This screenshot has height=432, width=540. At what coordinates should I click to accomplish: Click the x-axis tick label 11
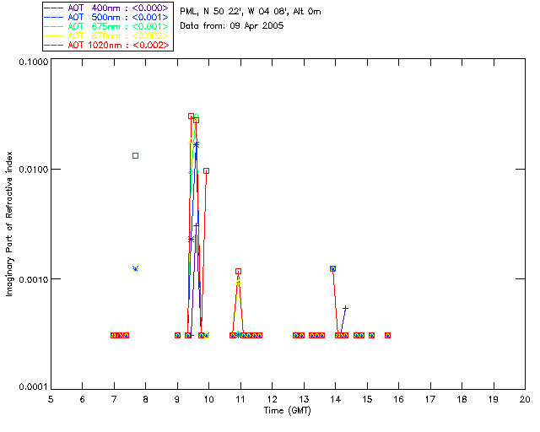click(240, 399)
